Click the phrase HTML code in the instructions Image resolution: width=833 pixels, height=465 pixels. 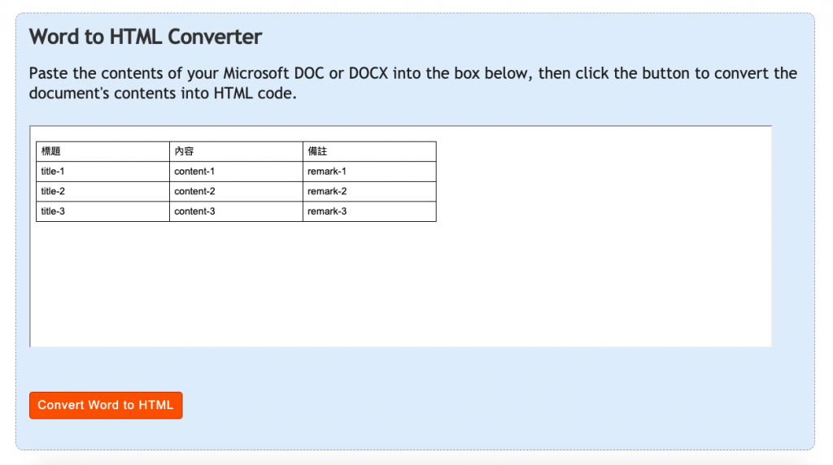click(x=253, y=93)
